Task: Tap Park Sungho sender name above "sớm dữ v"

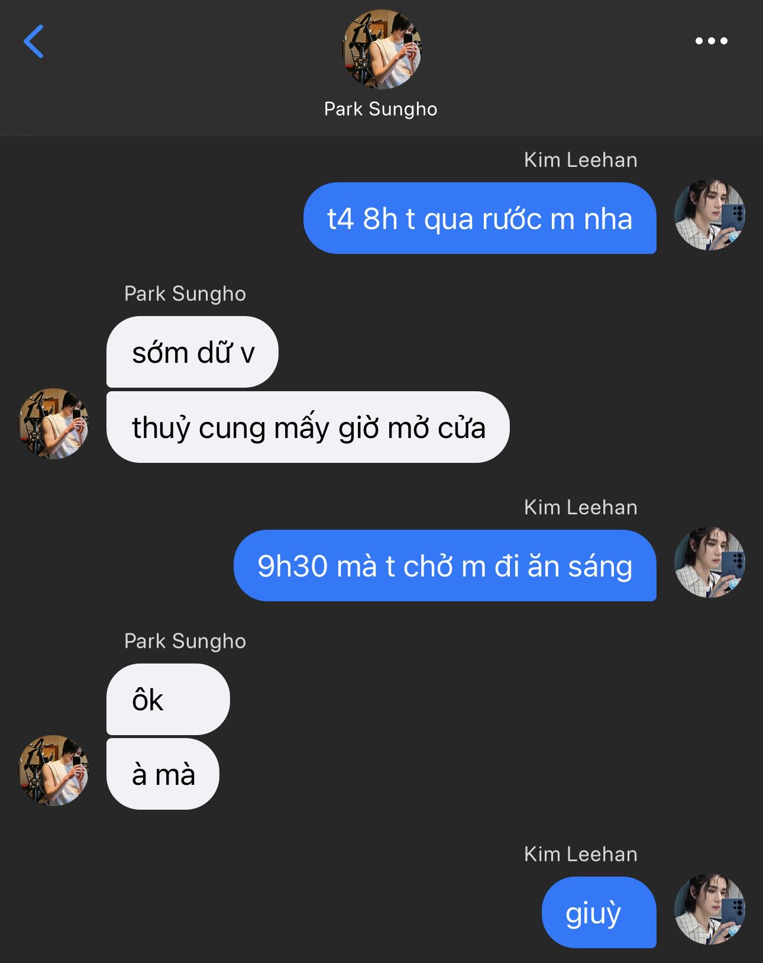Action: click(x=185, y=294)
